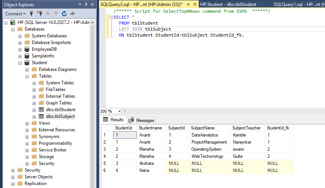Close the SQLQuery2.sql tab
Viewport: 325px width, 188px height.
coord(195,4)
